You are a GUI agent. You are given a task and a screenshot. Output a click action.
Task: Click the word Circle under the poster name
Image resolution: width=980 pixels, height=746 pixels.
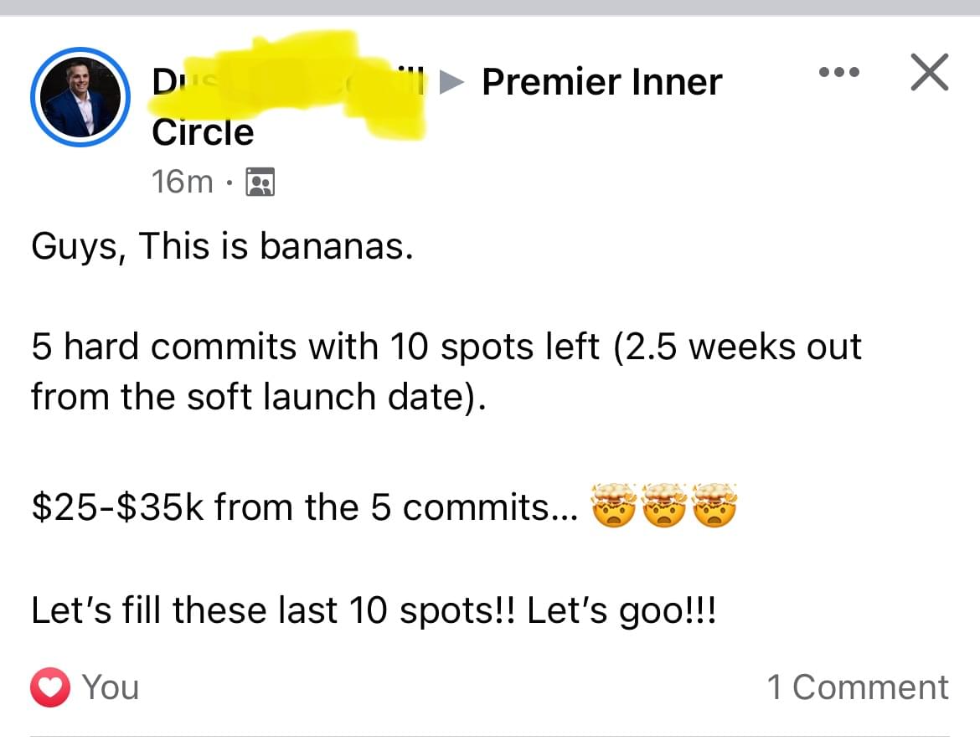[203, 132]
